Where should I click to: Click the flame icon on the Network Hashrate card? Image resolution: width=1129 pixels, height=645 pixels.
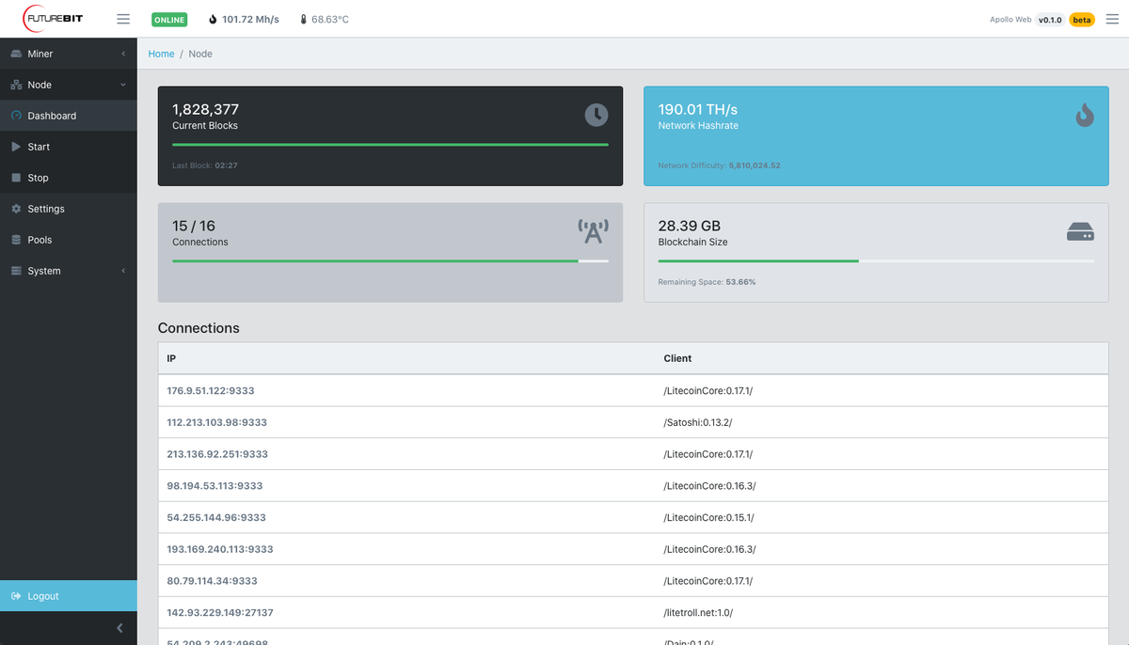(1085, 115)
